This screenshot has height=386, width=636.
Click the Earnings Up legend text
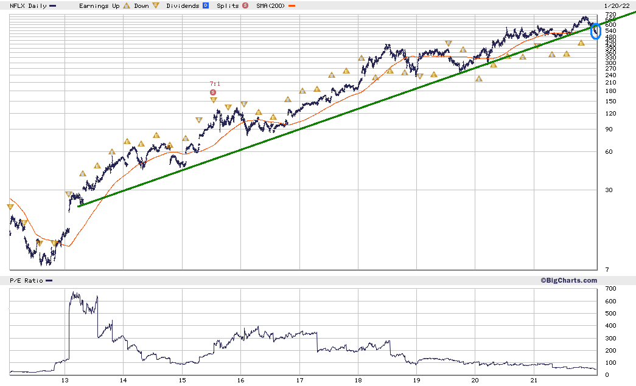pos(99,5)
